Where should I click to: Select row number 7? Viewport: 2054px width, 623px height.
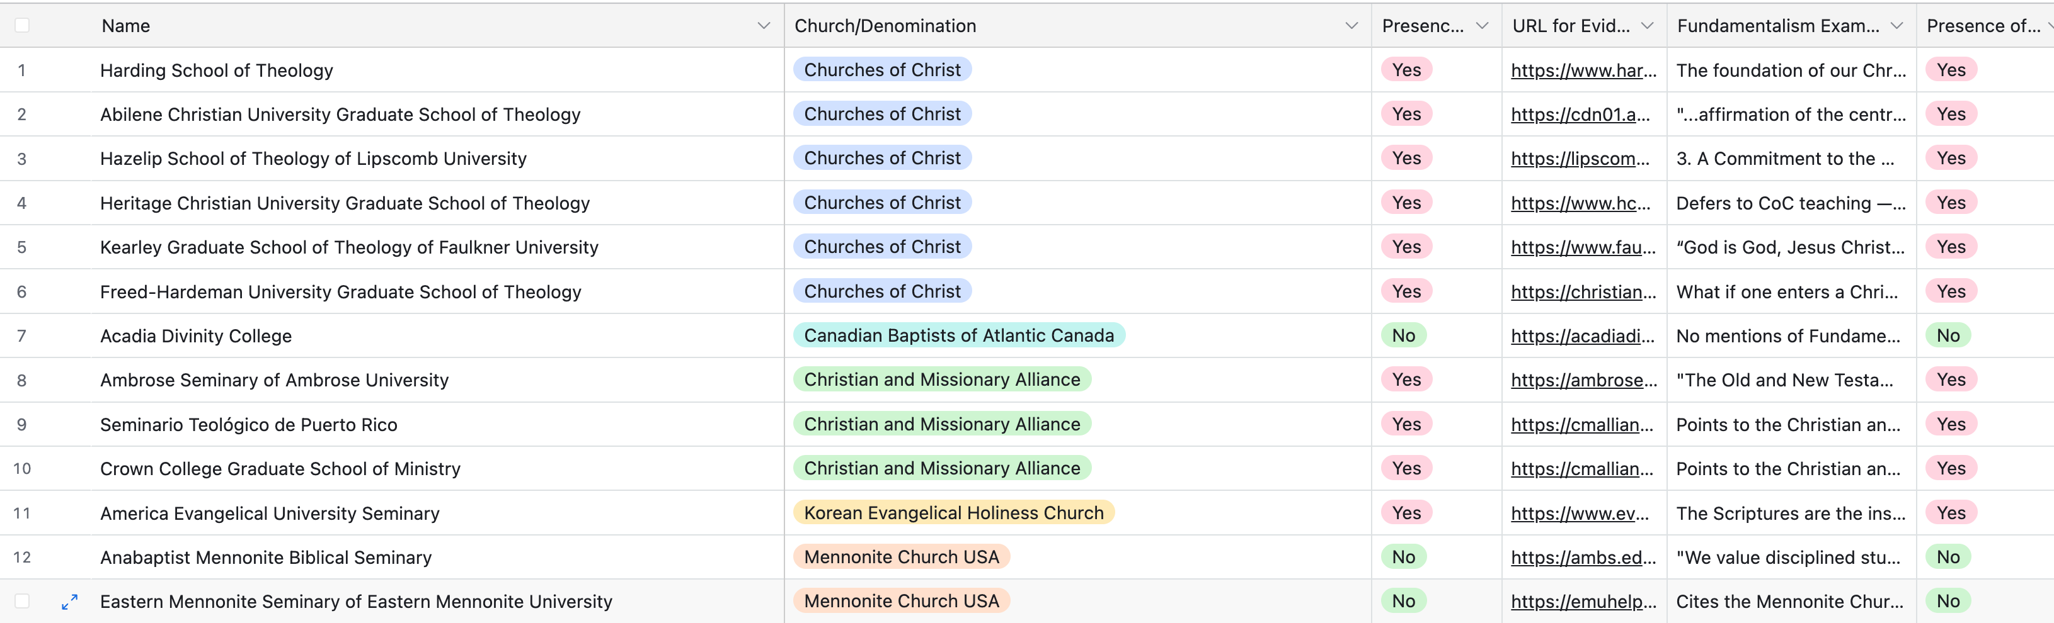[x=21, y=336]
